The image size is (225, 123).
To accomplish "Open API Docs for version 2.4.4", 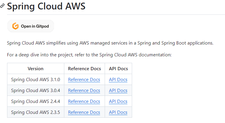I will pos(118,101).
